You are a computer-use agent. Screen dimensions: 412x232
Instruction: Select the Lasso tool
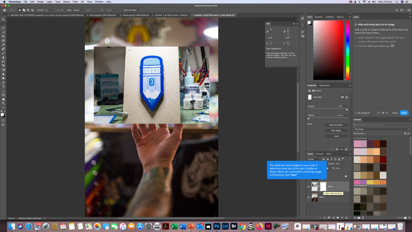click(x=3, y=28)
